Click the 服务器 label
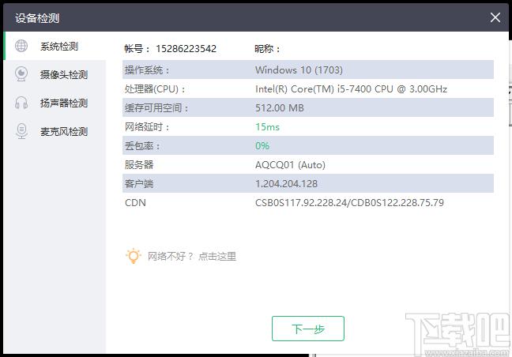This screenshot has width=512, height=357. click(139, 165)
